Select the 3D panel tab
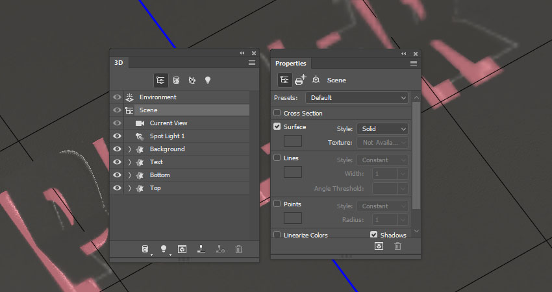 point(119,63)
